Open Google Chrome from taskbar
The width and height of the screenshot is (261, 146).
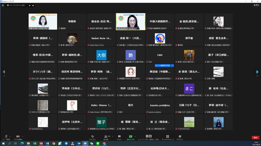54,143
